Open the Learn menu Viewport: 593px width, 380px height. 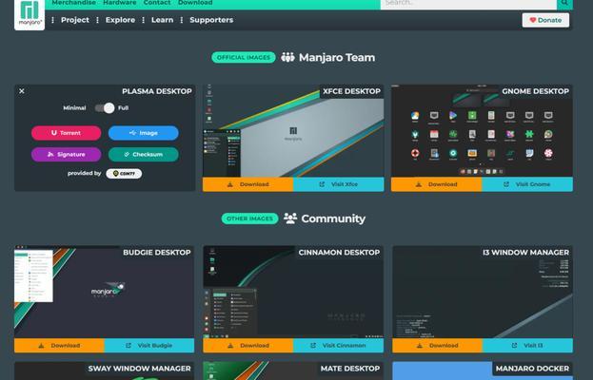tap(162, 20)
